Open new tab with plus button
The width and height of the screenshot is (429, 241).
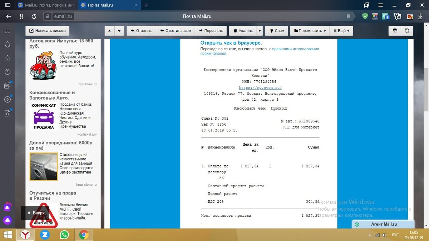tap(146, 5)
